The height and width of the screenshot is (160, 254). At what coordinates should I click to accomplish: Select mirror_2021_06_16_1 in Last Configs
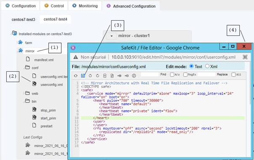[x=51, y=154]
